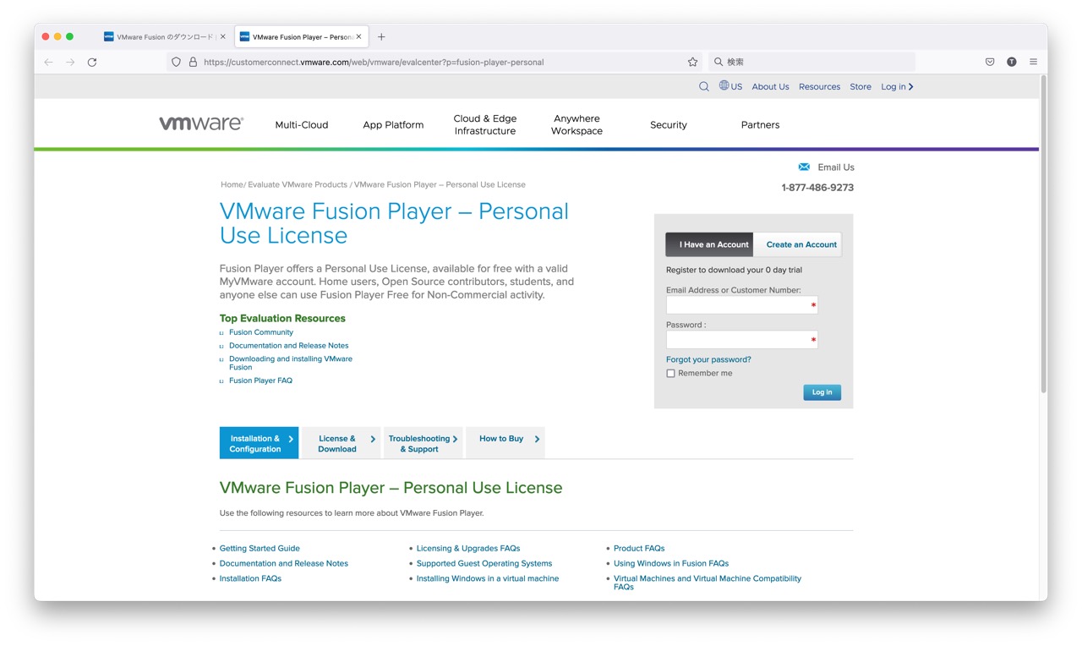Screen dimensions: 1082x646
Task: Open Documentation and Release Notes under Top Evaluation Resources
Action: [288, 346]
